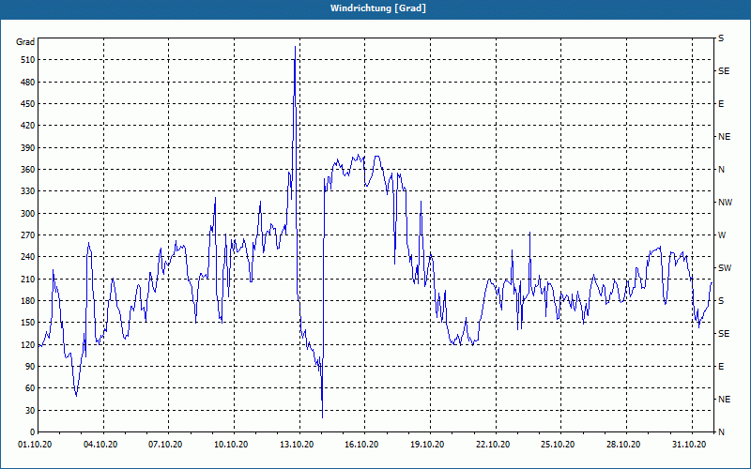751x469 pixels.
Task: Select the N compass label level with 0
Action: (x=721, y=431)
